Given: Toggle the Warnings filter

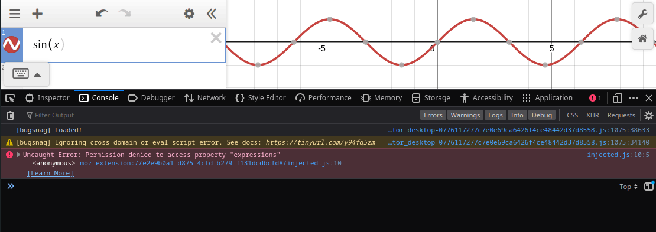Looking at the screenshot, I should [x=465, y=115].
